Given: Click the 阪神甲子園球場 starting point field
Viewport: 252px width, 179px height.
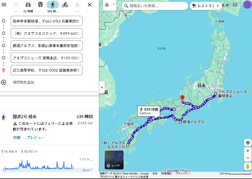Looking at the screenshot, I should [46, 21].
